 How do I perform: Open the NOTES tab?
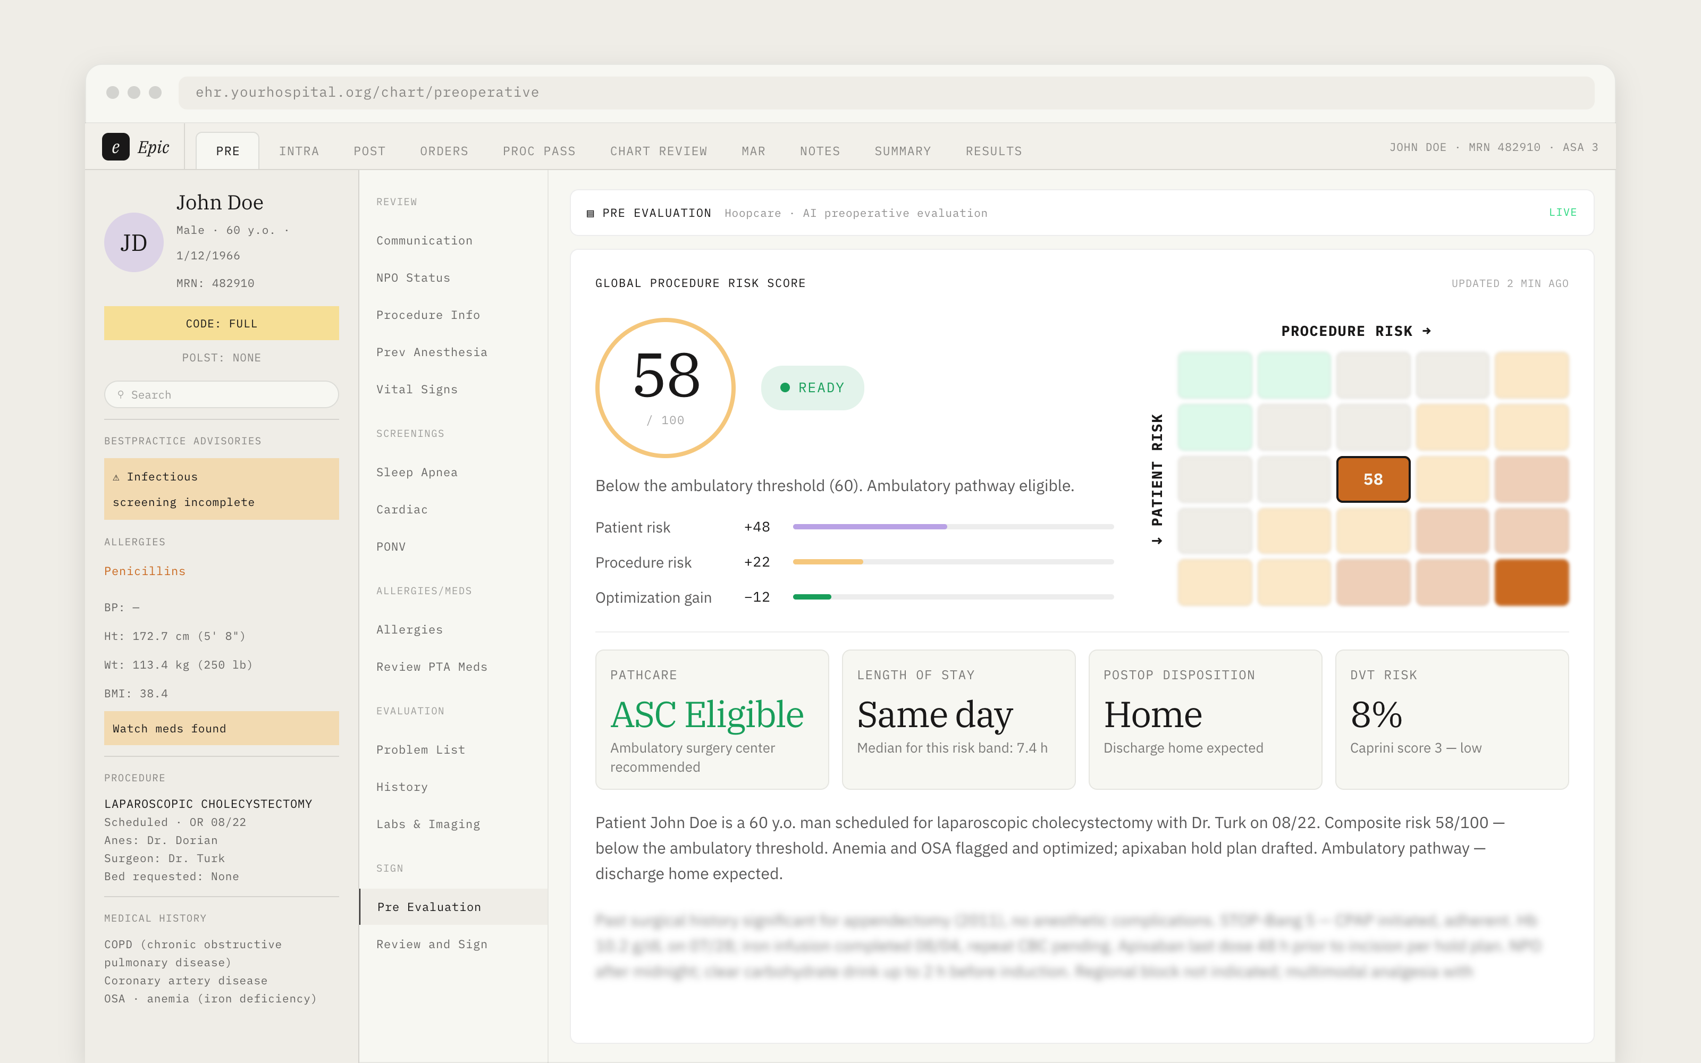coord(820,150)
